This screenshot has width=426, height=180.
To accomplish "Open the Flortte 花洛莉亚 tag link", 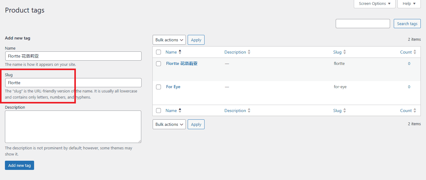I will click(x=182, y=63).
